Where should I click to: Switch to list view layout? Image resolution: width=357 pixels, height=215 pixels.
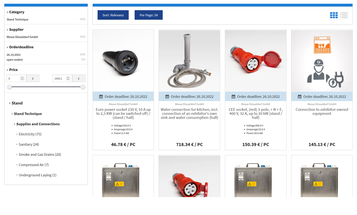pos(344,15)
